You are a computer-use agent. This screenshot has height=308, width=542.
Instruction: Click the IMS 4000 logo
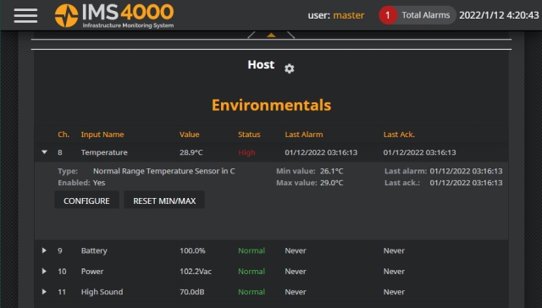pos(114,15)
